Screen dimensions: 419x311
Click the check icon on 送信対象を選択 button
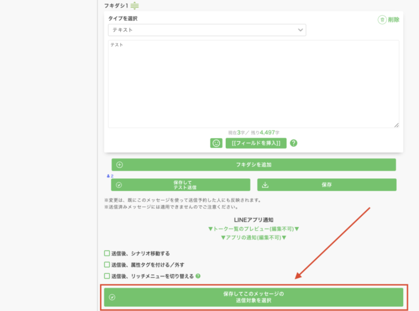click(x=112, y=297)
